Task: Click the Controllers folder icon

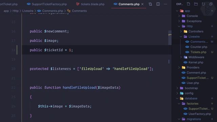Action: (x=185, y=32)
